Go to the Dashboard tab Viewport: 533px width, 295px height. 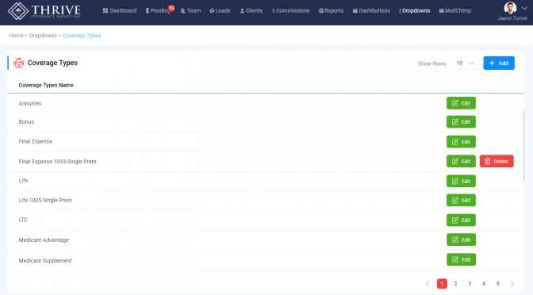[120, 11]
